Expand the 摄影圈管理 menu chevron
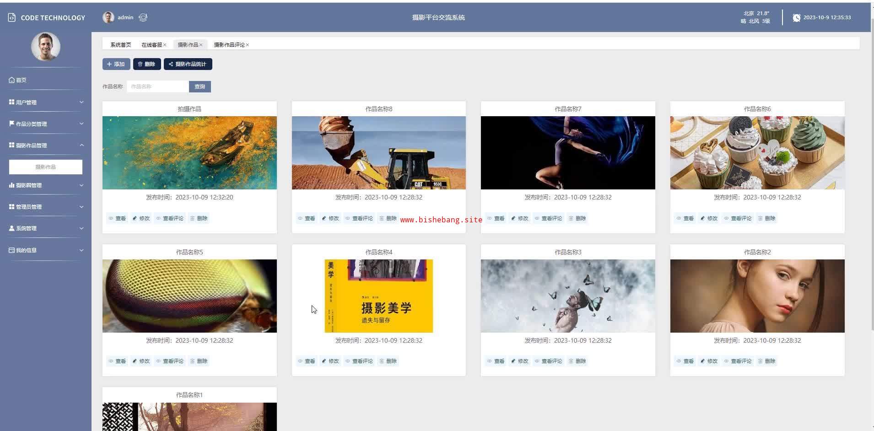The width and height of the screenshot is (874, 431). (x=81, y=185)
